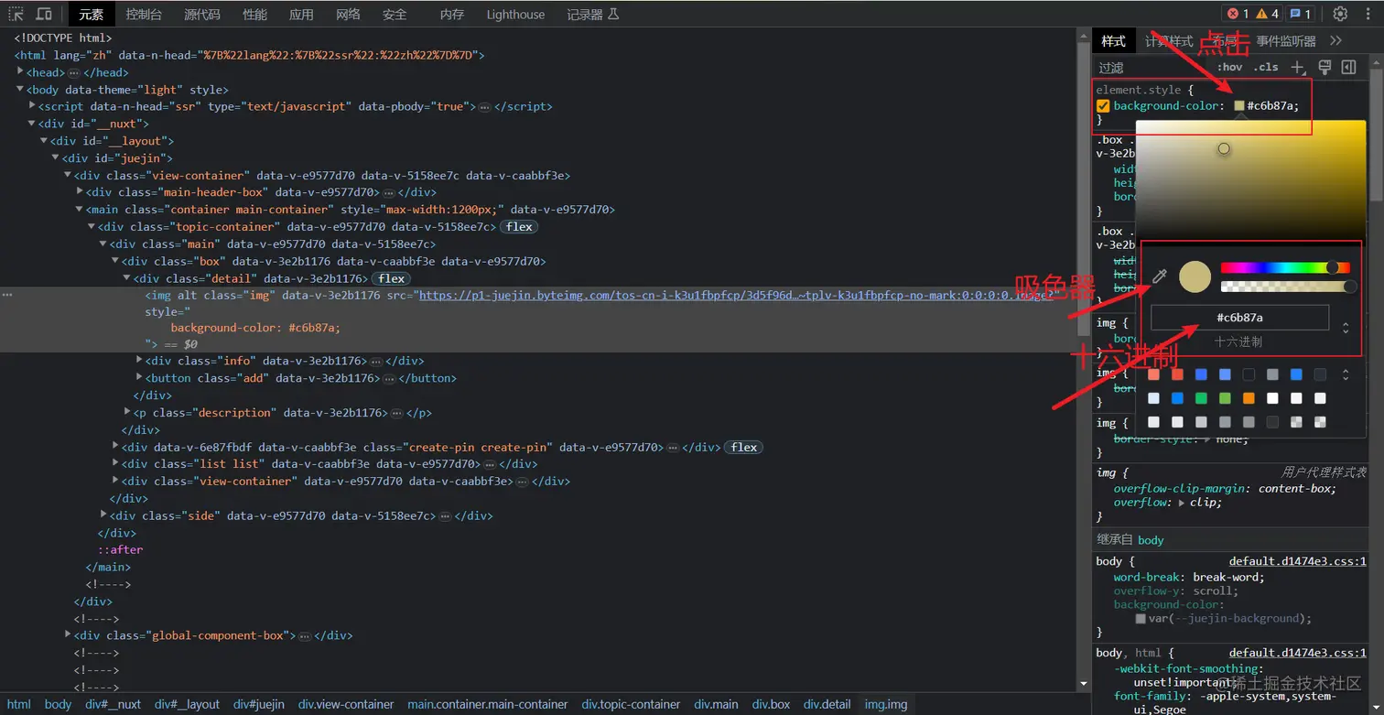Add a new style rule with plus icon
1384x715 pixels.
[1298, 67]
